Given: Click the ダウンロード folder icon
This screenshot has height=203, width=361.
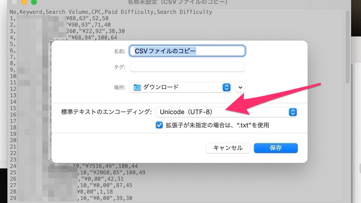Looking at the screenshot, I should (137, 87).
